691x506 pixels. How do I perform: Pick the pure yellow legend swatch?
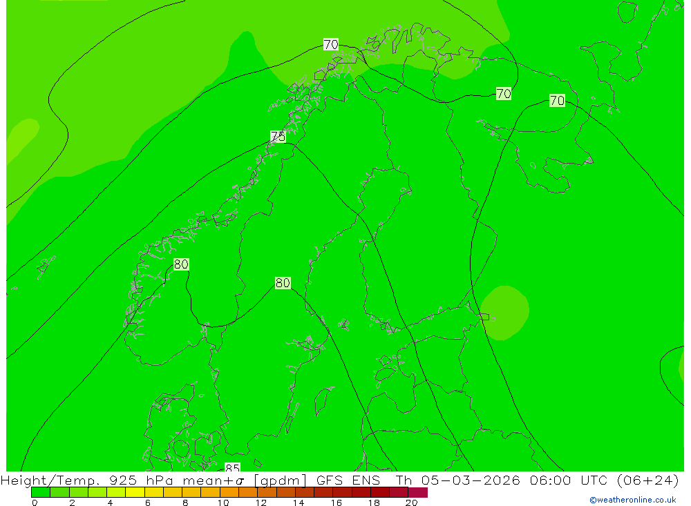tap(135, 492)
